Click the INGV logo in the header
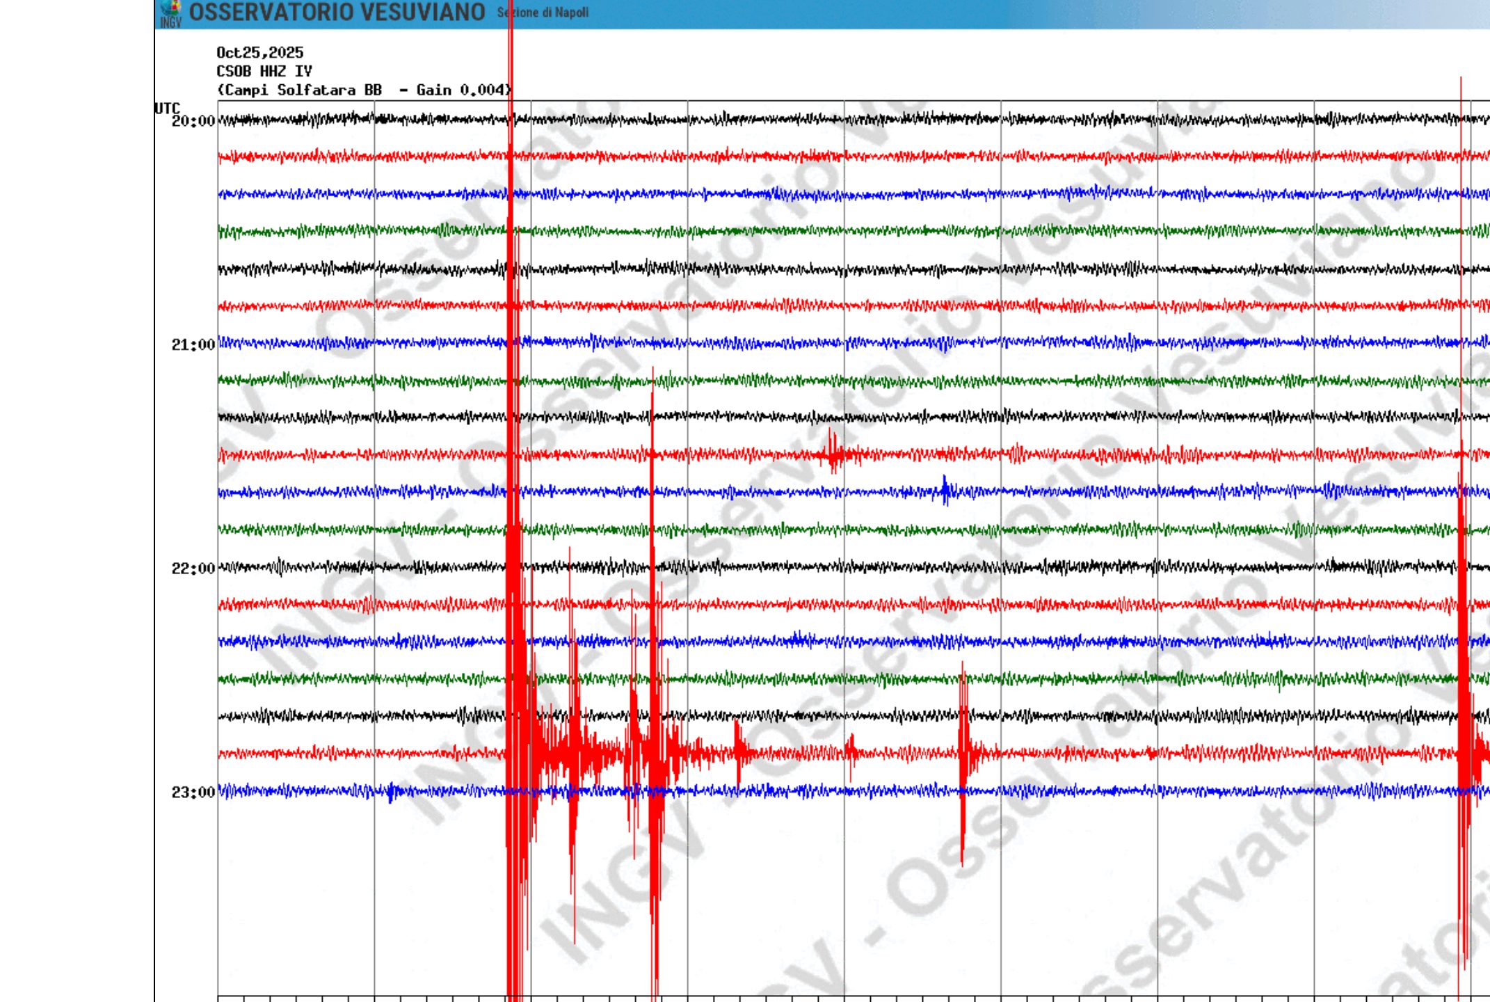This screenshot has height=1002, width=1490. [170, 13]
